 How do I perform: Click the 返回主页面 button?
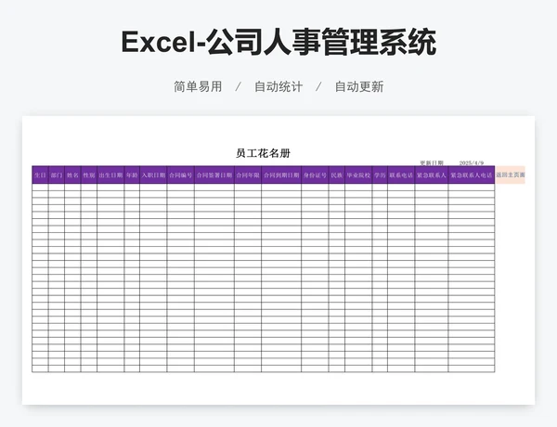click(510, 175)
